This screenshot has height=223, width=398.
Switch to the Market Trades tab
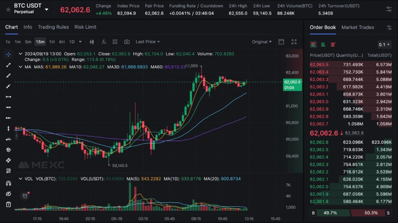pyautogui.click(x=358, y=28)
